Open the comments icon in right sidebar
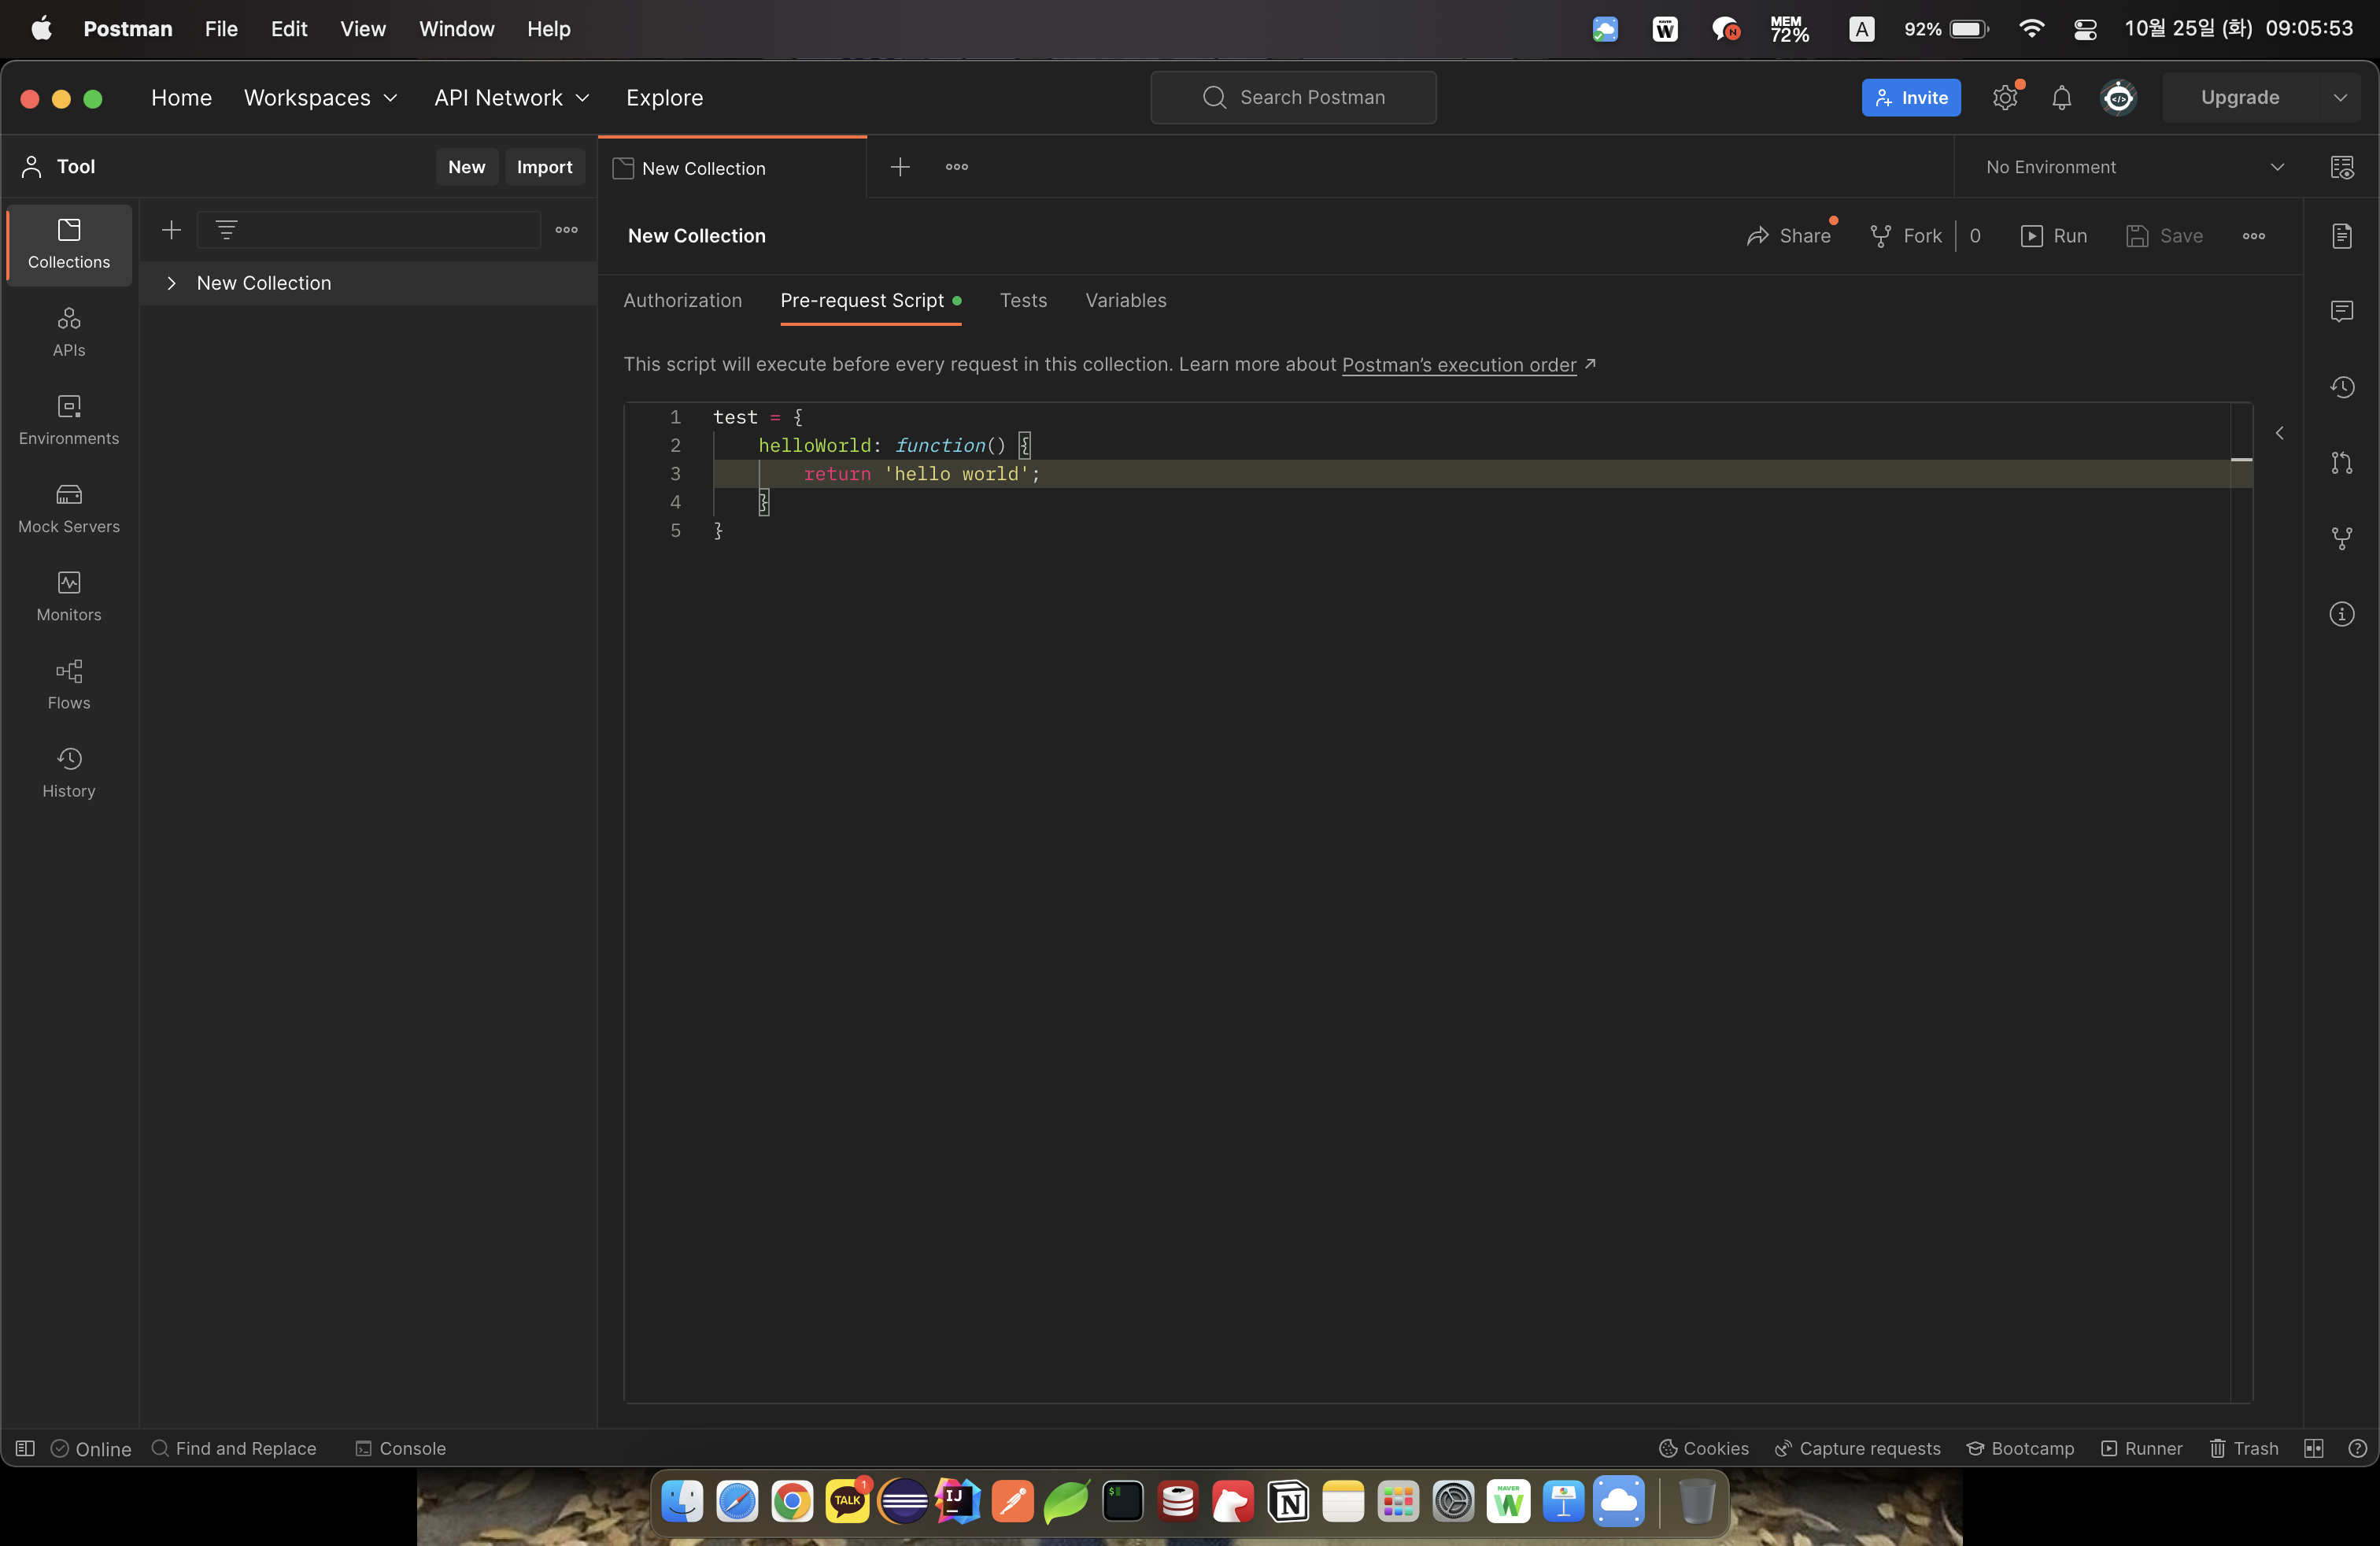 point(2341,311)
